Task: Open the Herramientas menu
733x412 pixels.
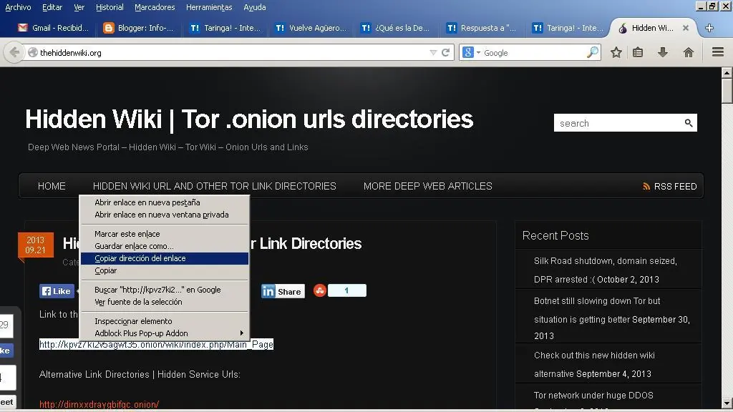Action: pyautogui.click(x=209, y=7)
